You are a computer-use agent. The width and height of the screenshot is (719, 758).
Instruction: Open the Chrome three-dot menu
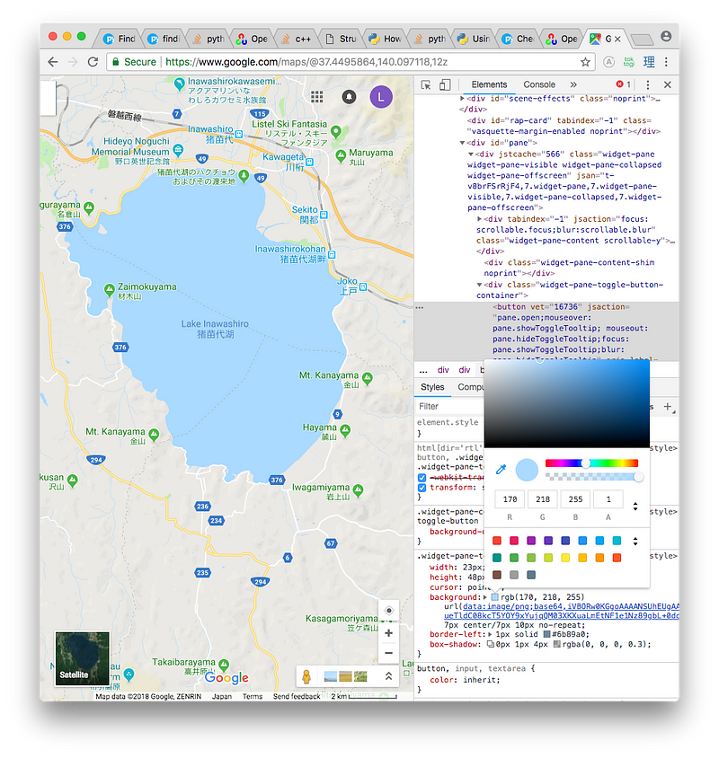[x=666, y=62]
